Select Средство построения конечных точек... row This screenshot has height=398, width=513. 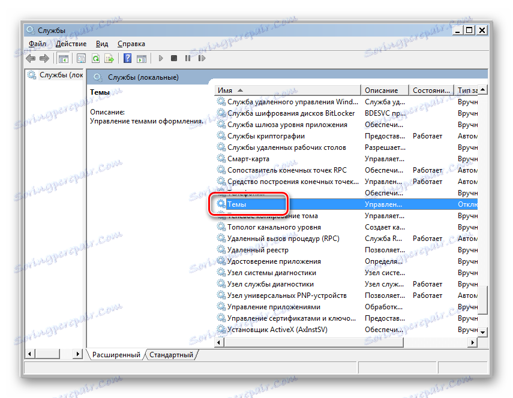point(346,182)
